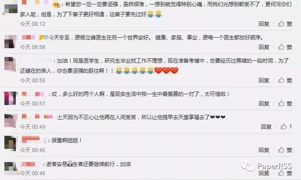Like the 保重啊姐姐 comment

(285, 150)
